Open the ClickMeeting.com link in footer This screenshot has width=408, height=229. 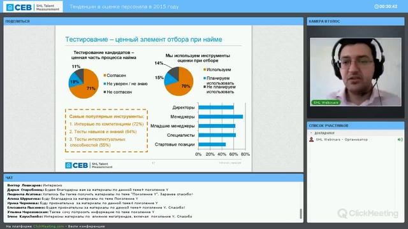click(x=48, y=226)
